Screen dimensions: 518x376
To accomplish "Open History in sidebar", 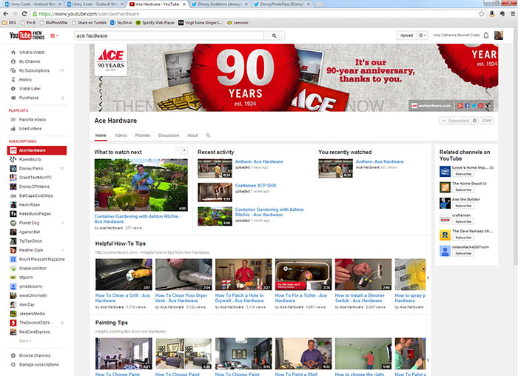I will (25, 80).
